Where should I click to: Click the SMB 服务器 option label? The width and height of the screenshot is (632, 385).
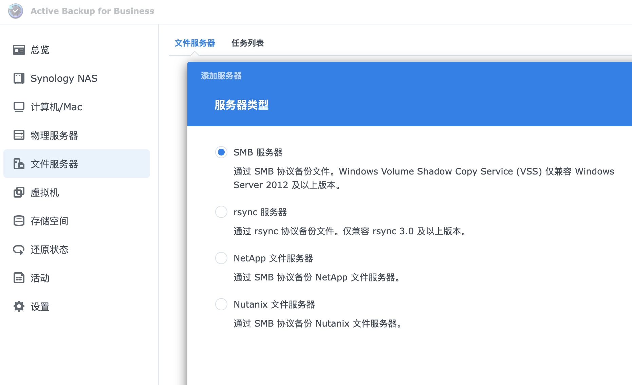click(258, 152)
